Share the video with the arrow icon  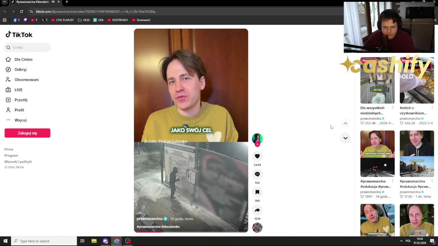click(x=257, y=210)
